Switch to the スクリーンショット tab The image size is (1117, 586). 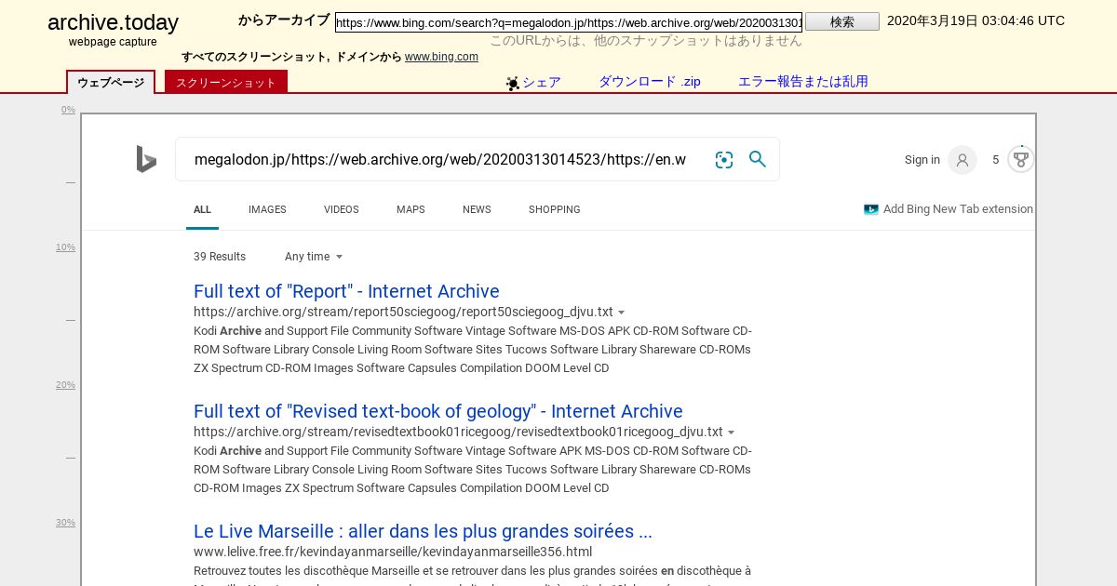click(226, 82)
